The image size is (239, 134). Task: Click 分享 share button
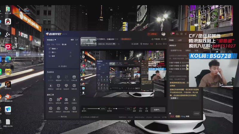pos(164,39)
